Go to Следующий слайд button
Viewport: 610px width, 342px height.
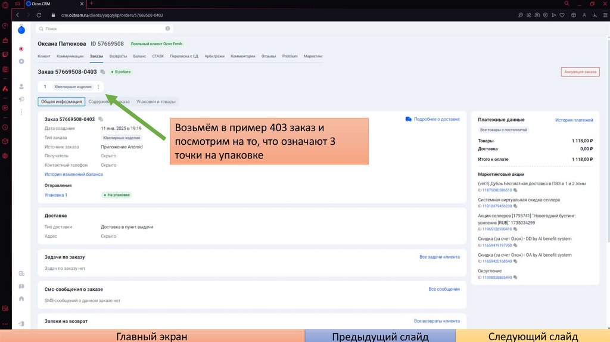[533, 336]
